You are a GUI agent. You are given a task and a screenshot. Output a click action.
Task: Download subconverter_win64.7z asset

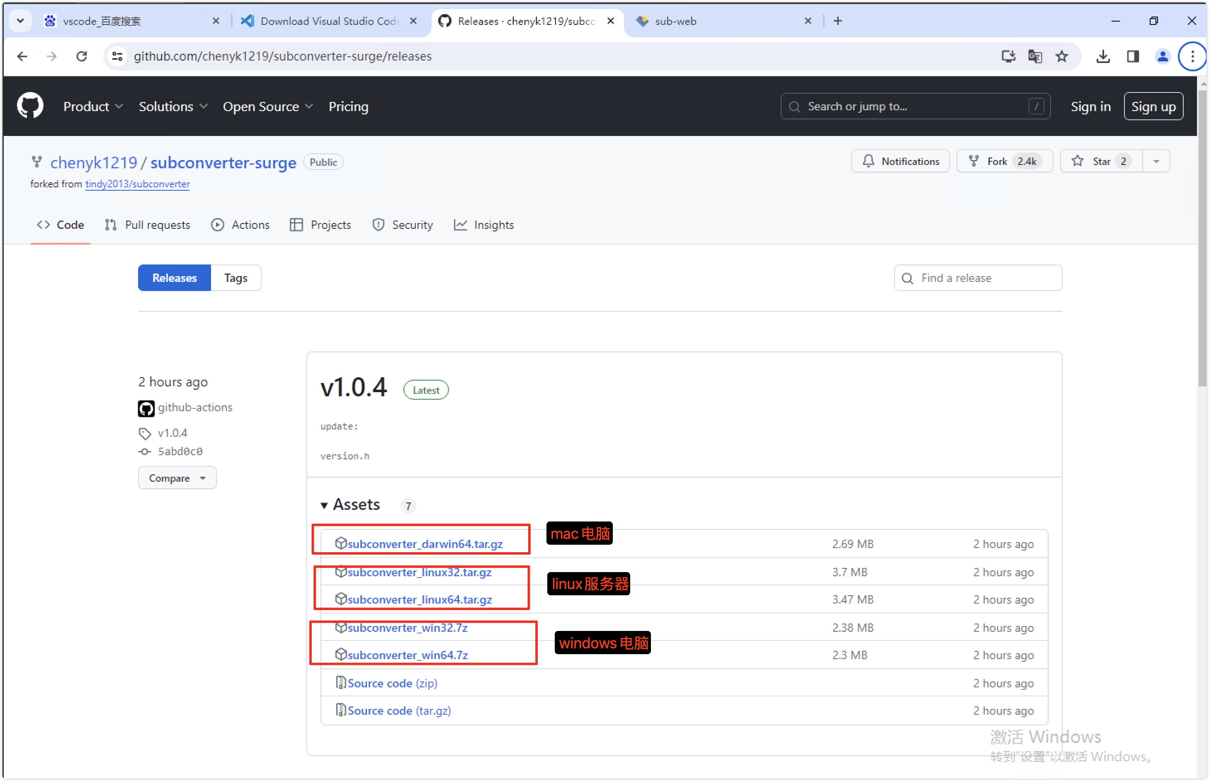click(407, 655)
